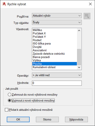The height and width of the screenshot is (126, 95).
Task: Click the properties list scroll up arrow
Action: pos(79,31)
